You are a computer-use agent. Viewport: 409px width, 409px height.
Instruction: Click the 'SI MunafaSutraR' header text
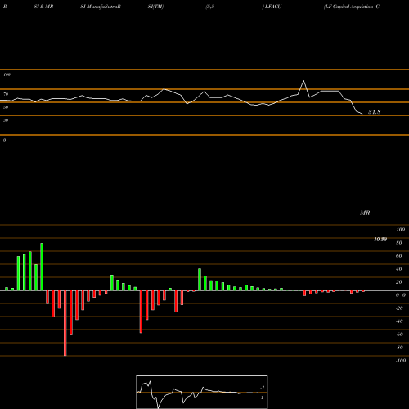tap(101, 7)
